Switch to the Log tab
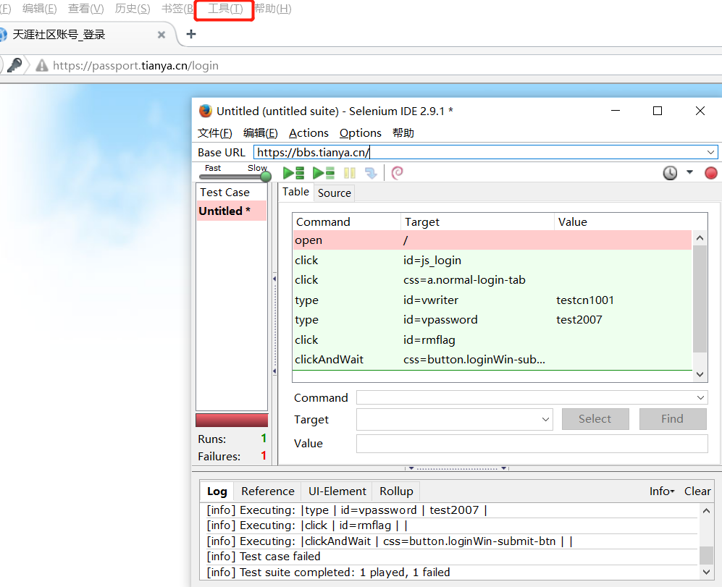This screenshot has width=722, height=587. click(217, 491)
